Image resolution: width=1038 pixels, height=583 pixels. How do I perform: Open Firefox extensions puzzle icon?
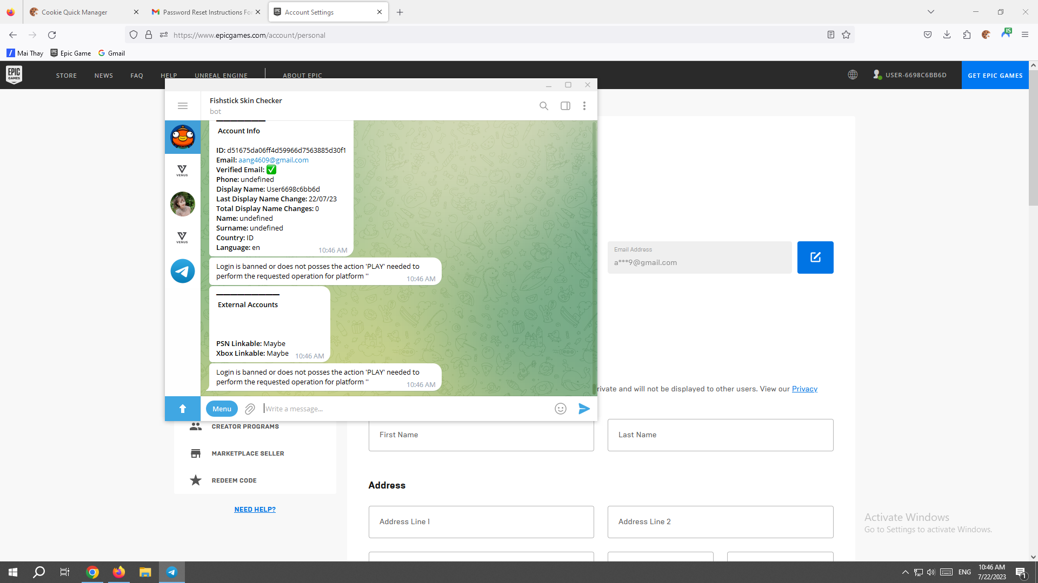coord(967,35)
